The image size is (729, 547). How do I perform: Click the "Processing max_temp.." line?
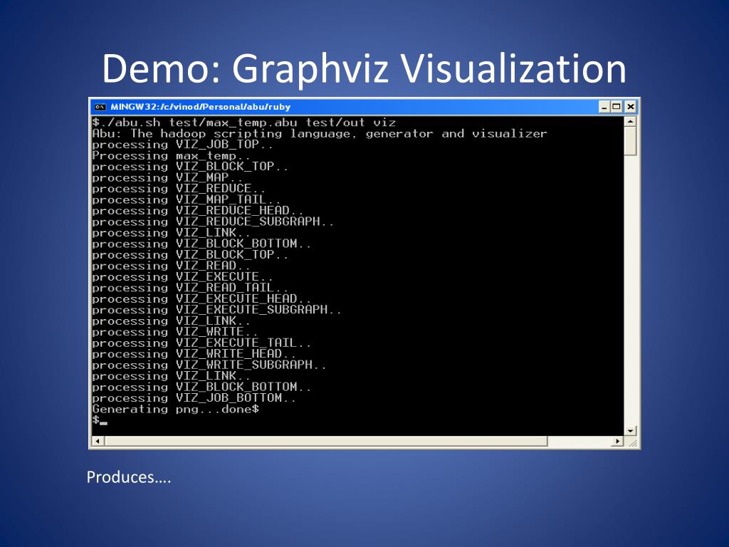pyautogui.click(x=171, y=156)
